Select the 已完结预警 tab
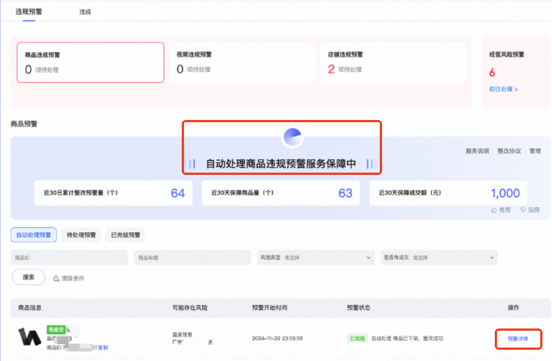 pos(125,235)
